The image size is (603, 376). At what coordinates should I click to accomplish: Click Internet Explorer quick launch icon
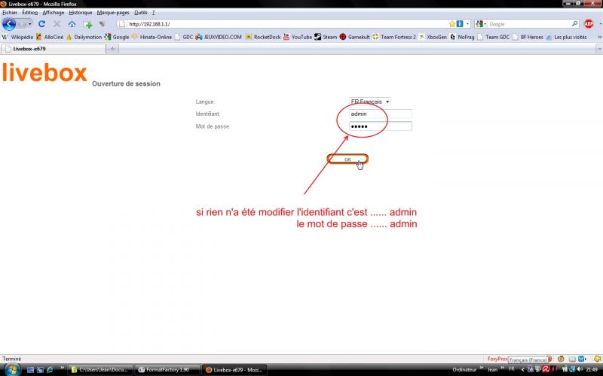click(x=50, y=370)
